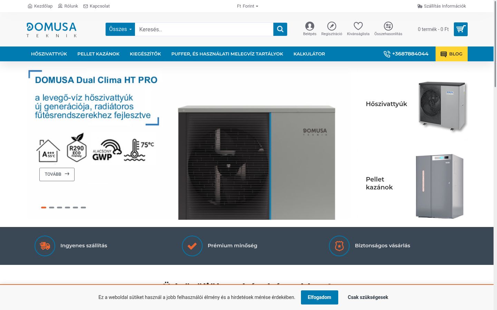Open the shopping cart icon
Viewport: 497px width, 310px height.
tap(461, 29)
